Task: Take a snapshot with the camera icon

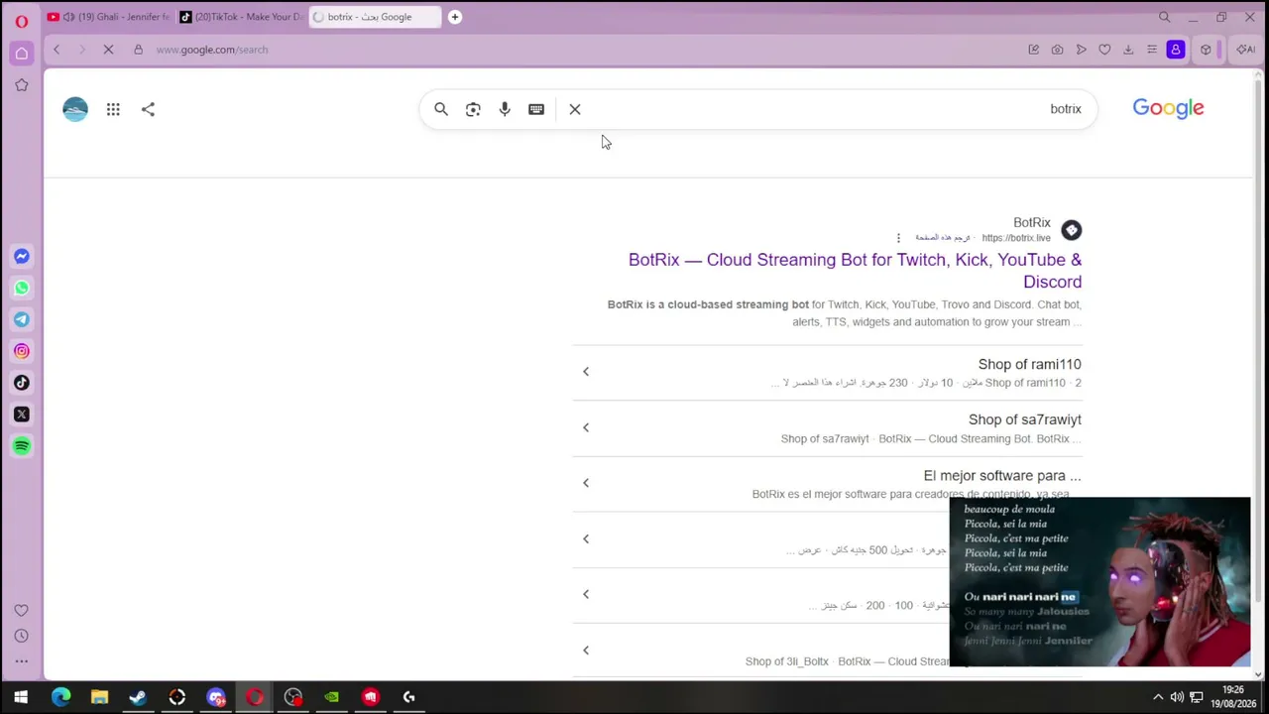Action: 1057,50
